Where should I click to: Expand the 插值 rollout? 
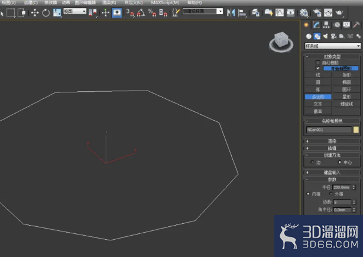pos(332,148)
